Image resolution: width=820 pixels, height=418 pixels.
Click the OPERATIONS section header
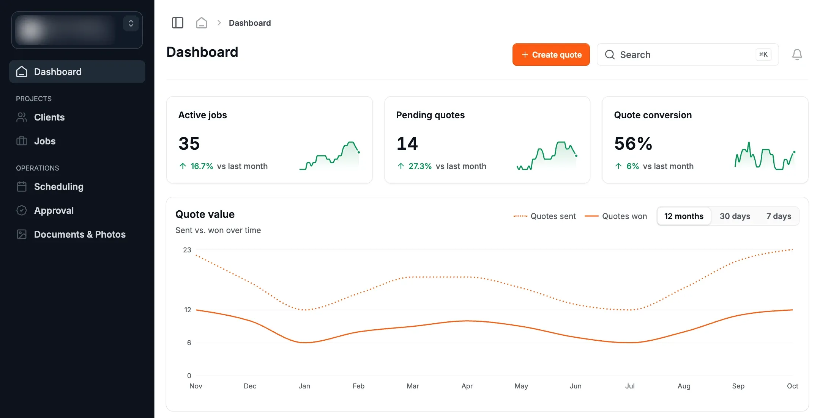(x=38, y=168)
